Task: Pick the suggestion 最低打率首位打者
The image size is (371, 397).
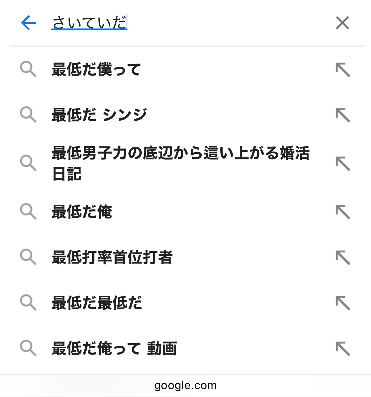Action: (112, 257)
